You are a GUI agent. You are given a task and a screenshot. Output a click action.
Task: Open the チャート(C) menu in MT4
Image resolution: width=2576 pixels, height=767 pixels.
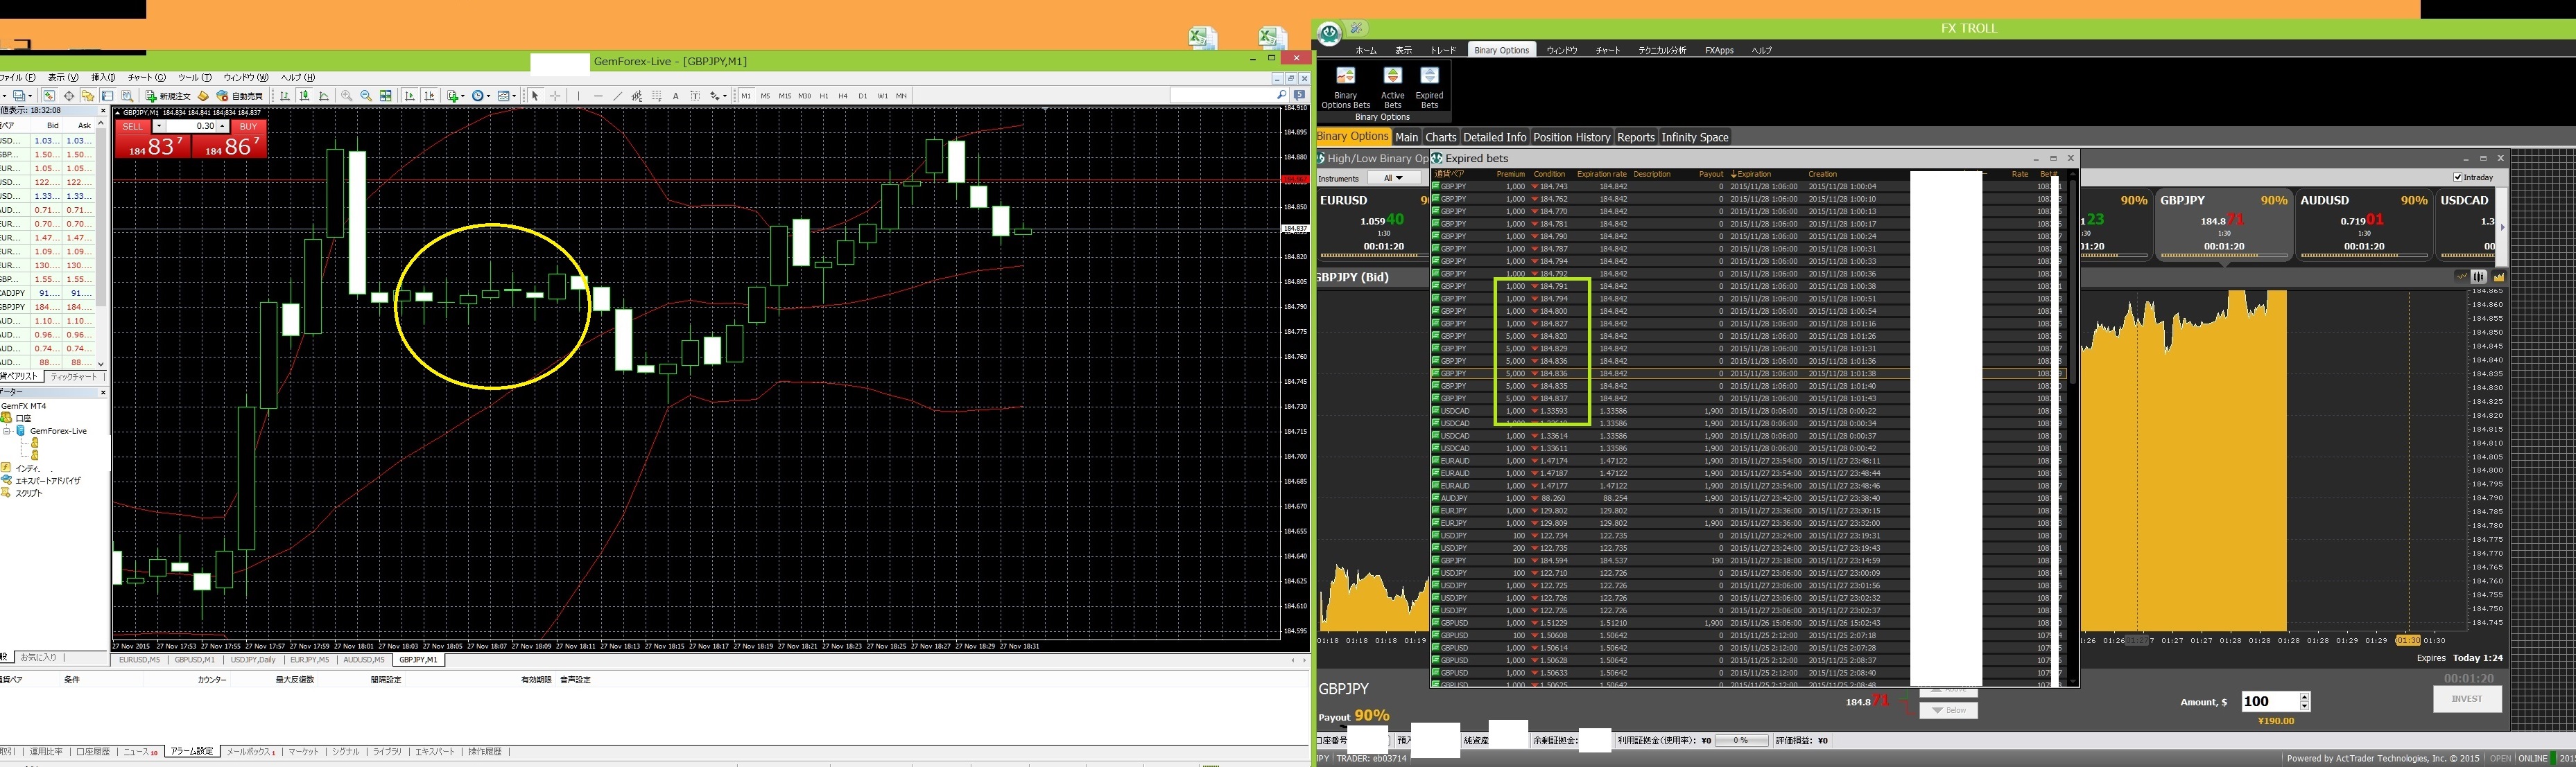coord(146,77)
